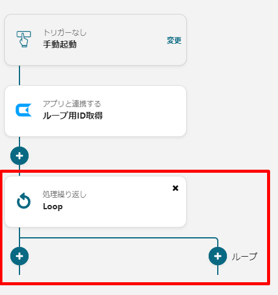Click the Loop title text
The image size is (278, 295).
coord(53,207)
